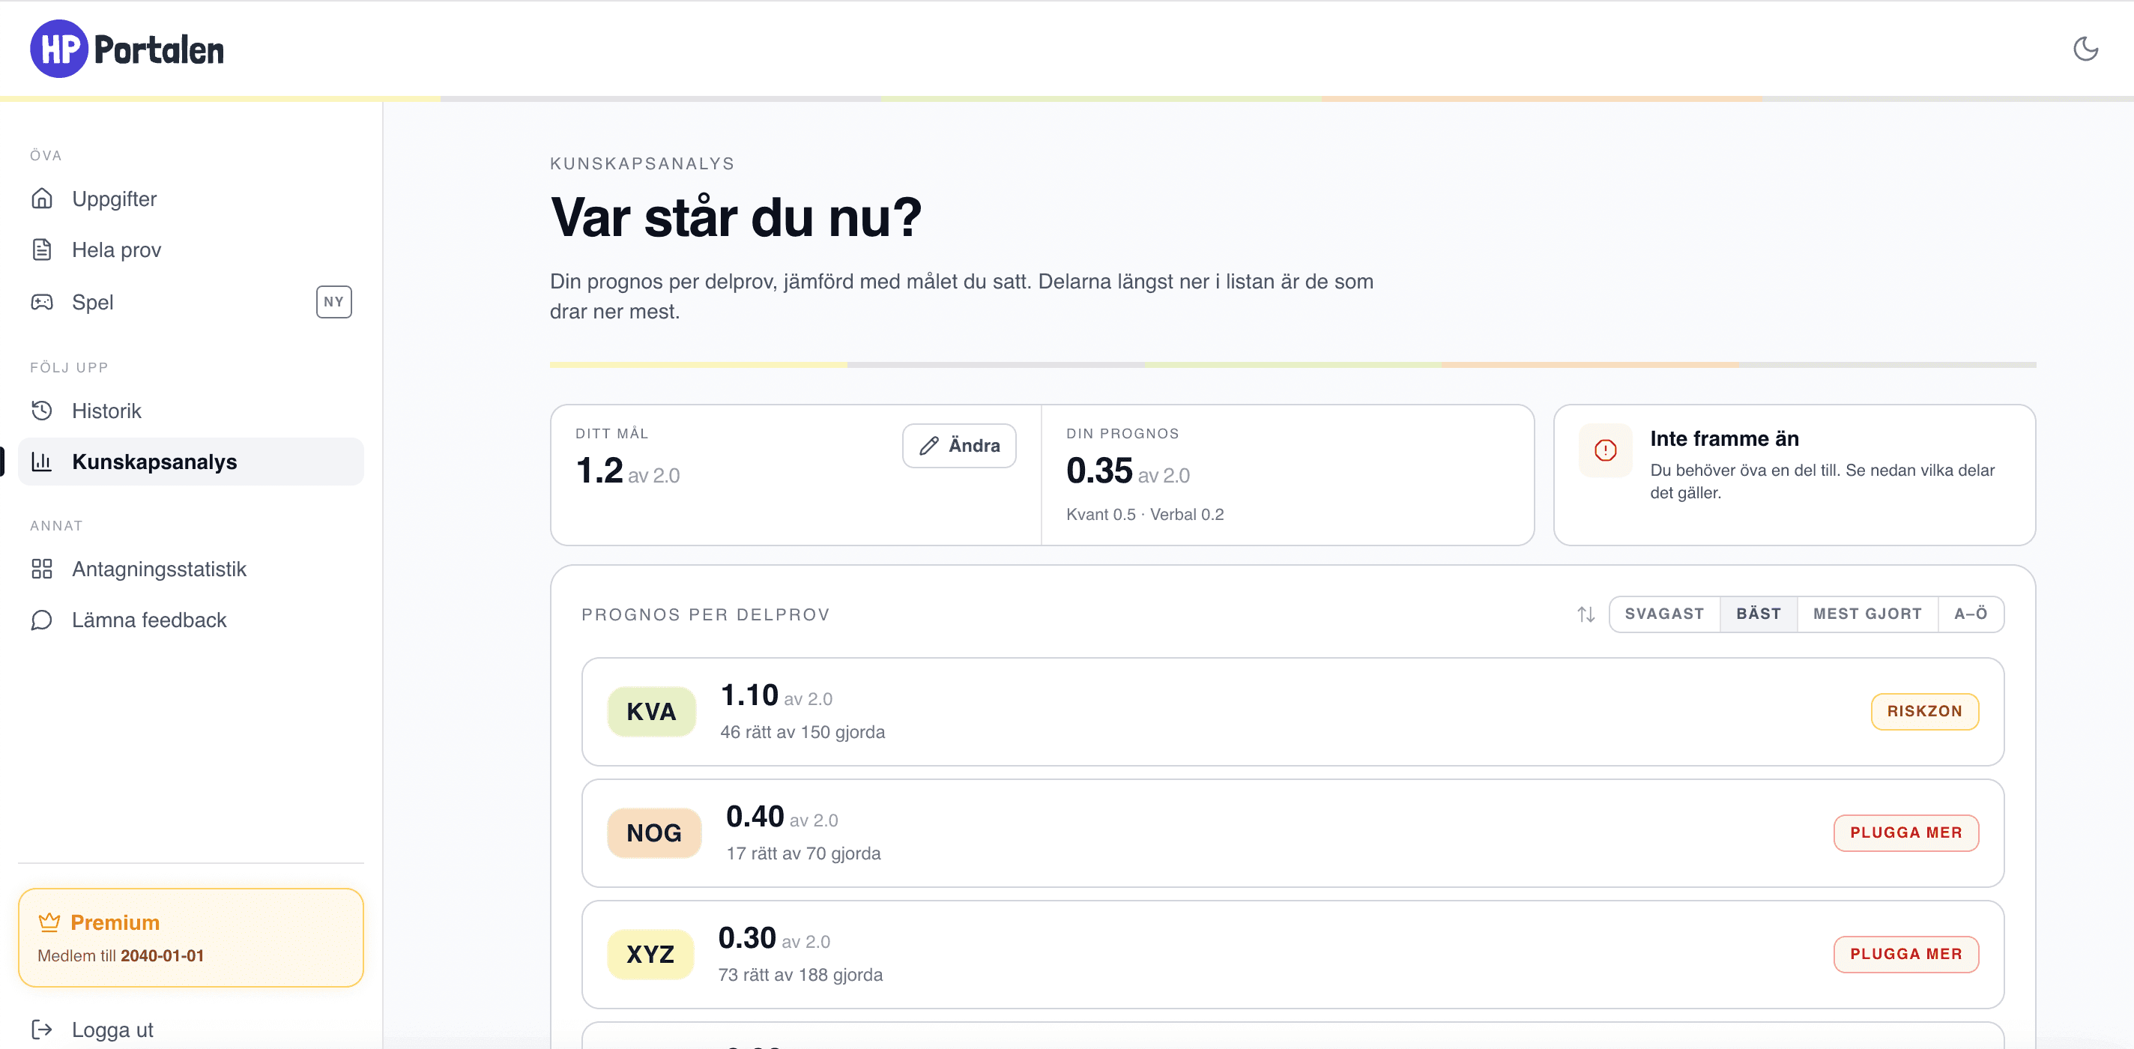2134x1049 pixels.
Task: Click the NOG delprov badge
Action: 653,832
